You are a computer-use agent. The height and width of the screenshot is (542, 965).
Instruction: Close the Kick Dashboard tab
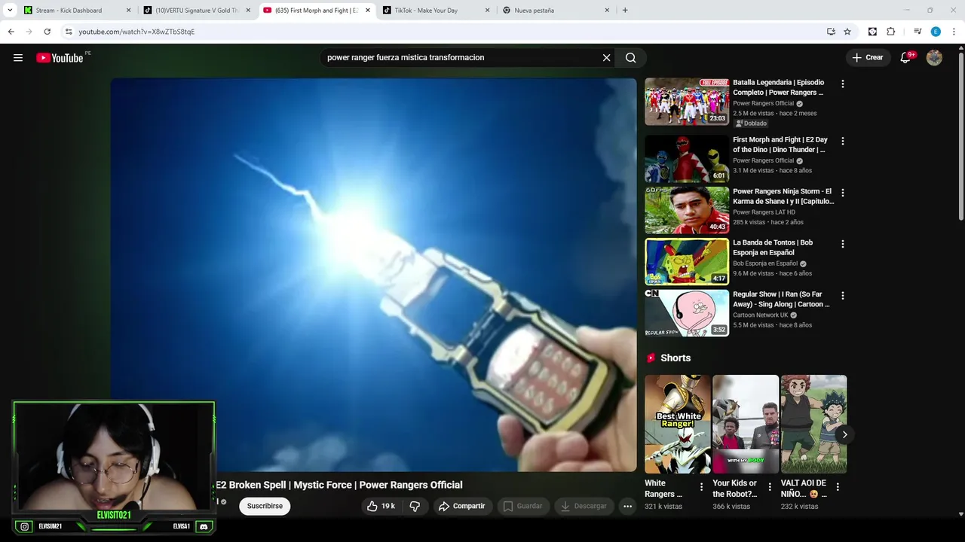[x=128, y=11]
